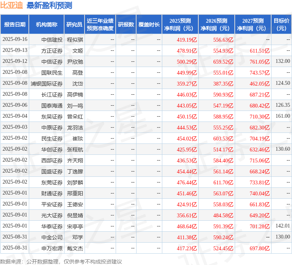Click the date 2025-09-03
292x265 pixels.
tap(15, 127)
